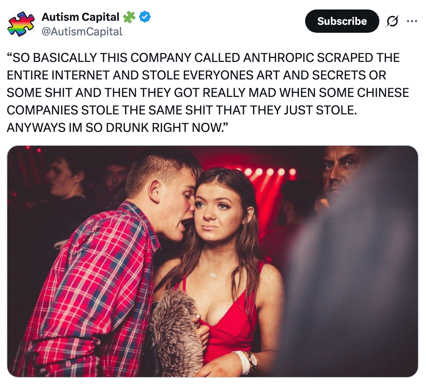Click the opening line of the tweet text
Viewport: 426px width, 384px height.
[203, 58]
